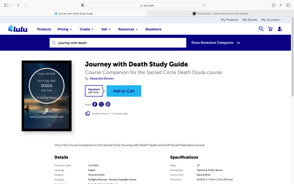
Task: Open the Safari Share menu
Action: [x=273, y=5]
